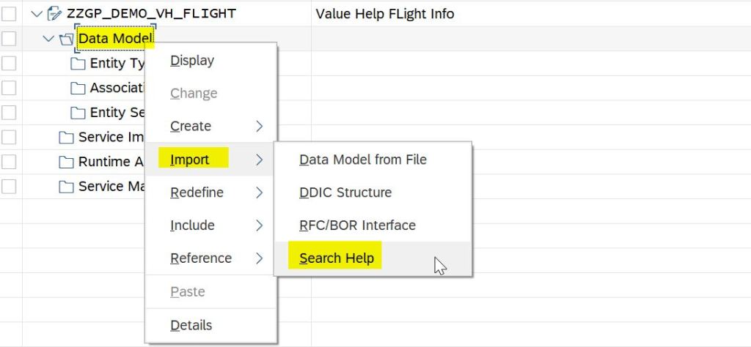This screenshot has height=347, width=751.
Task: Click the ZZGP_DEMO_VH_FLIGHT project icon
Action: (x=54, y=14)
